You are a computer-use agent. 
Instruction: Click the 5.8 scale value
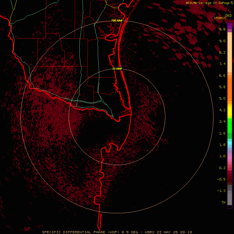pyautogui.click(x=222, y=87)
